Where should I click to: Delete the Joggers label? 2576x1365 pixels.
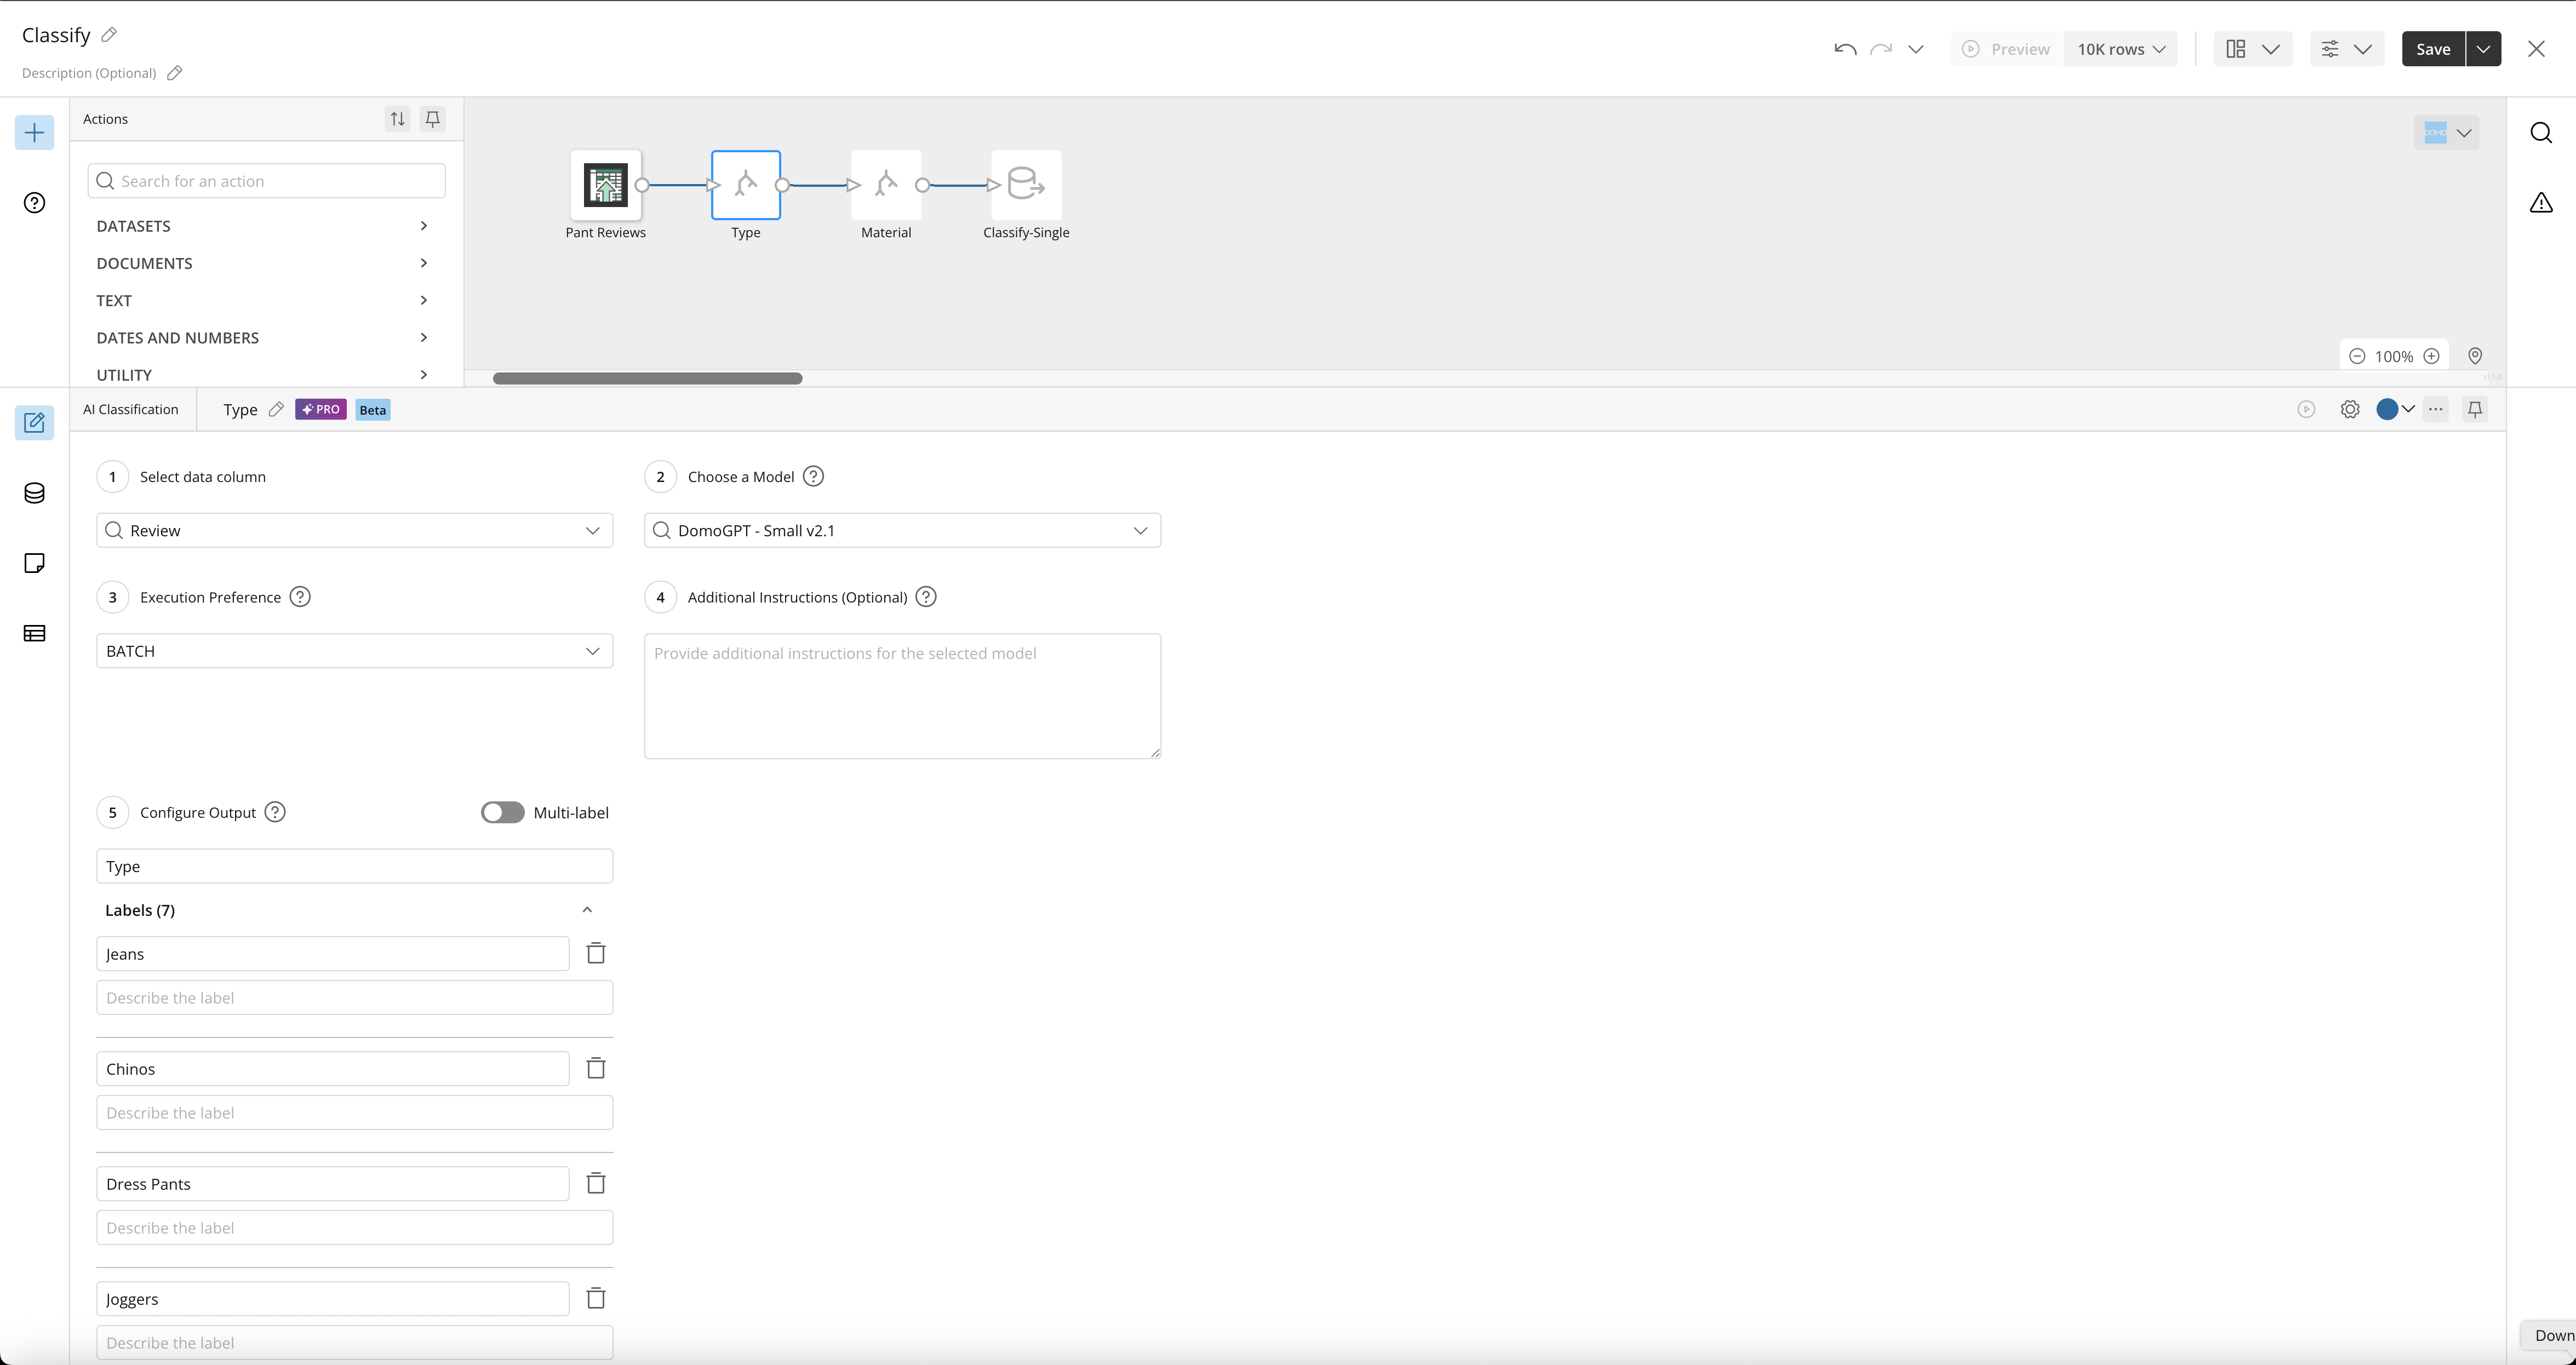pyautogui.click(x=596, y=1298)
